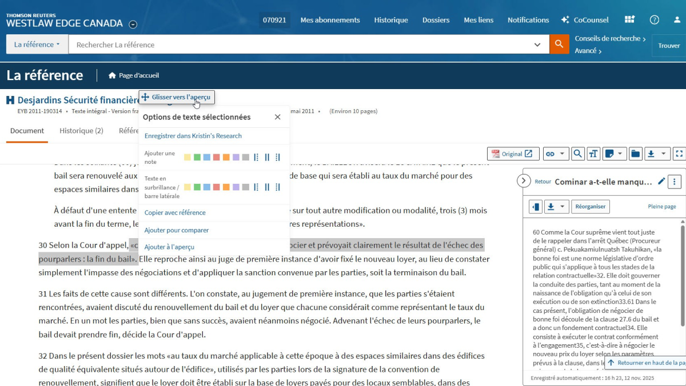Open the apps grid icon in header
The height and width of the screenshot is (386, 686).
(x=629, y=20)
